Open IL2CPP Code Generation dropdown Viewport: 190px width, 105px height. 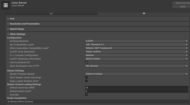pos(137,52)
